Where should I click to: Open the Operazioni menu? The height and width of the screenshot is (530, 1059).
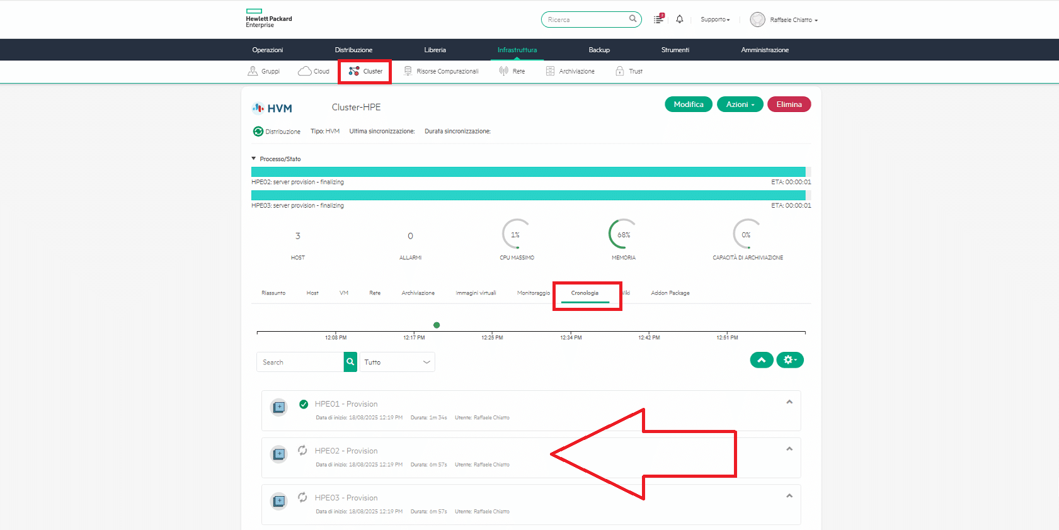[x=268, y=50]
